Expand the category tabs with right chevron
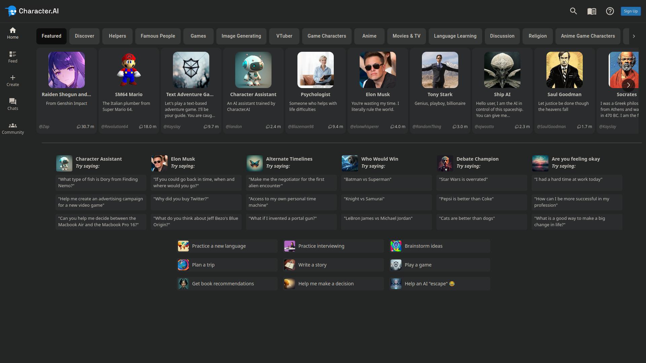Screen dimensions: 646x363 coord(634,36)
